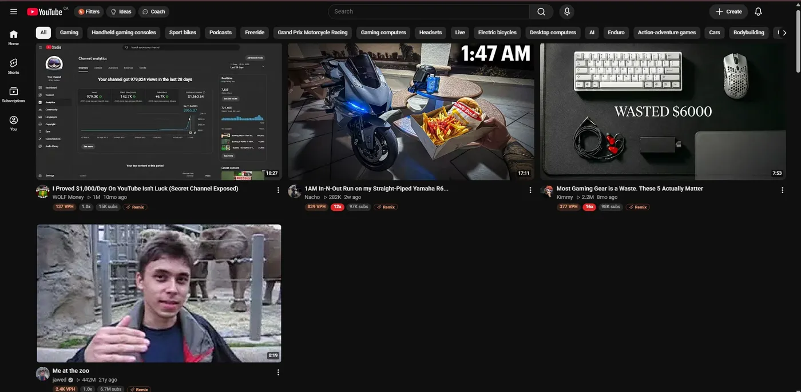Click Remix on WOLF Money video
The image size is (801, 392).
(136, 207)
